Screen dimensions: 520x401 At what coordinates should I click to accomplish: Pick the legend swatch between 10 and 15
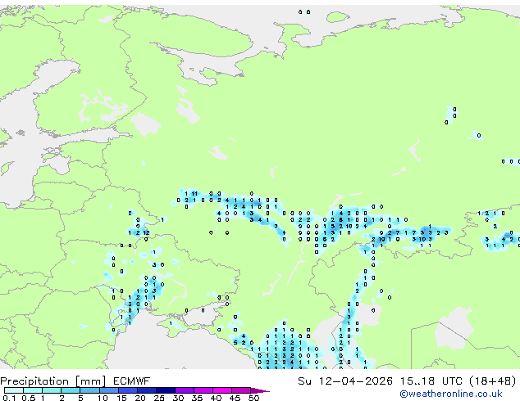click(109, 390)
